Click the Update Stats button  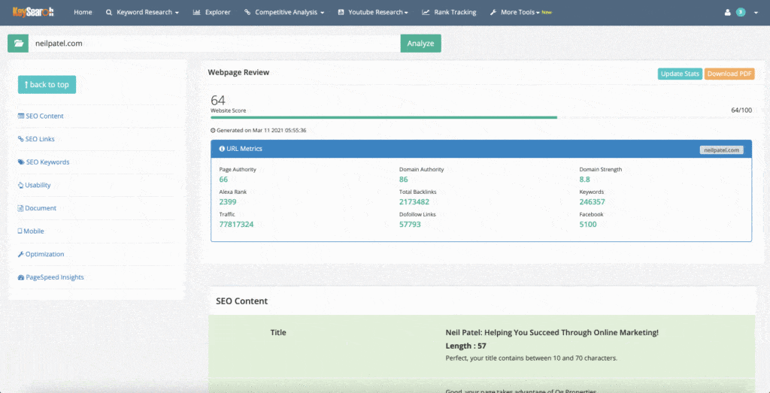(680, 74)
